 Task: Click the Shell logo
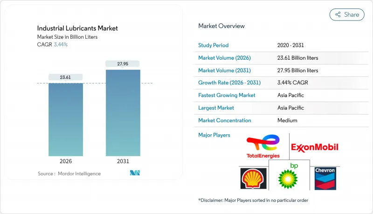[253, 179]
